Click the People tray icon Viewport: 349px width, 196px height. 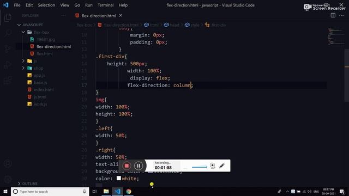coord(279,192)
